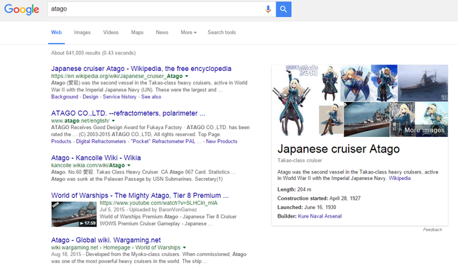Open the News tab
458x268 pixels.
[162, 33]
